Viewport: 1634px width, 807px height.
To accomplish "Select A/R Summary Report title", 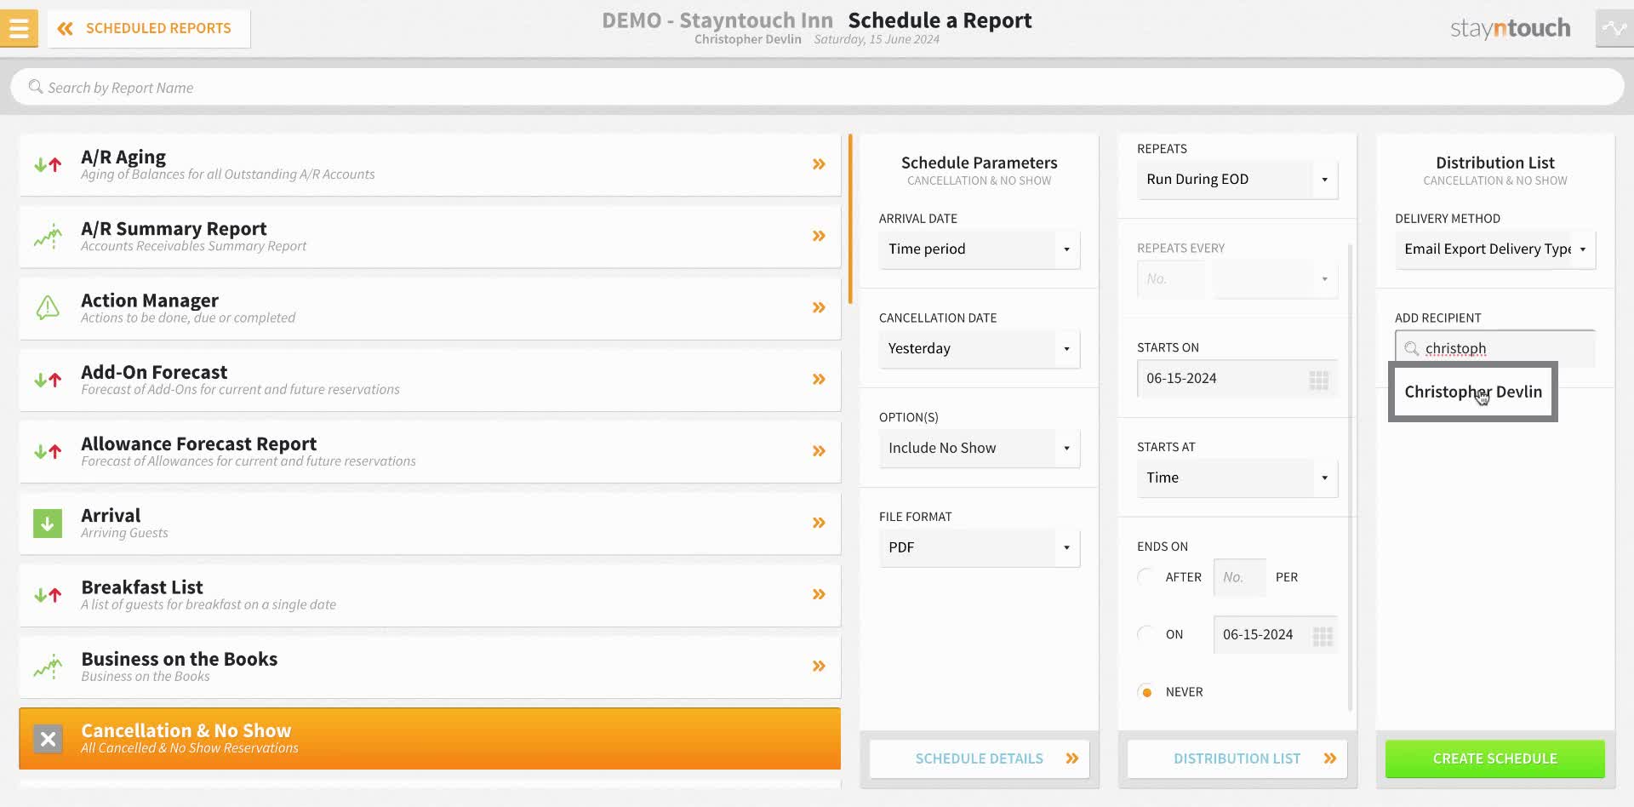I will pyautogui.click(x=174, y=228).
